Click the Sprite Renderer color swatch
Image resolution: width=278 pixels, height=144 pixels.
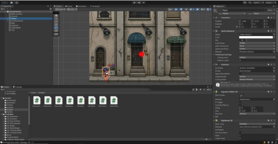(x=256, y=37)
